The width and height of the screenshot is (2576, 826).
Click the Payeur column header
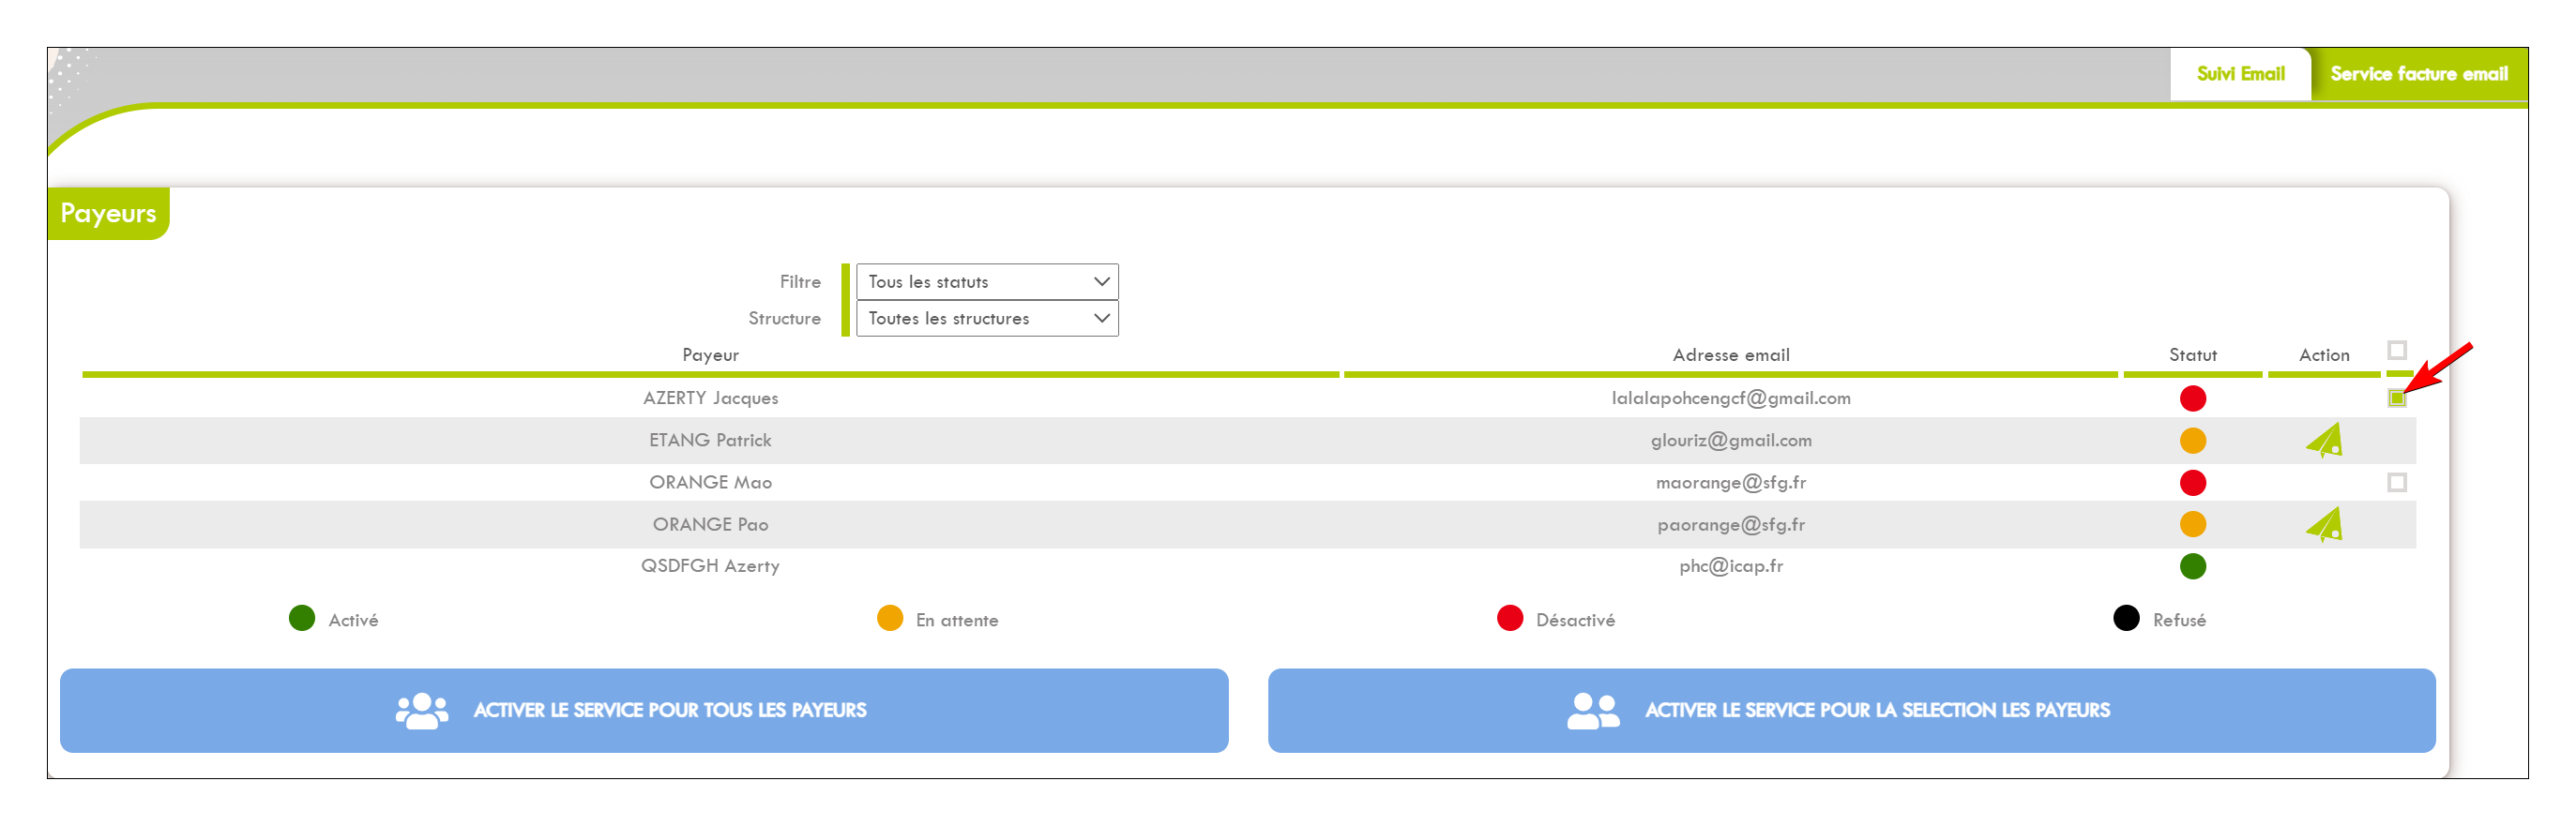click(710, 355)
